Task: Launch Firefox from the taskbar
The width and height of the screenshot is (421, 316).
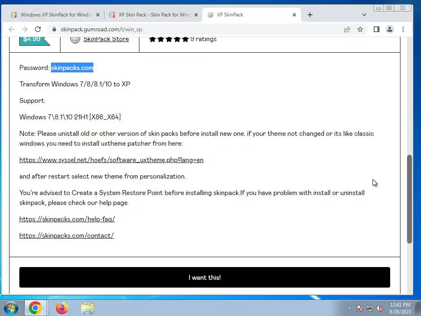Action: click(62, 308)
